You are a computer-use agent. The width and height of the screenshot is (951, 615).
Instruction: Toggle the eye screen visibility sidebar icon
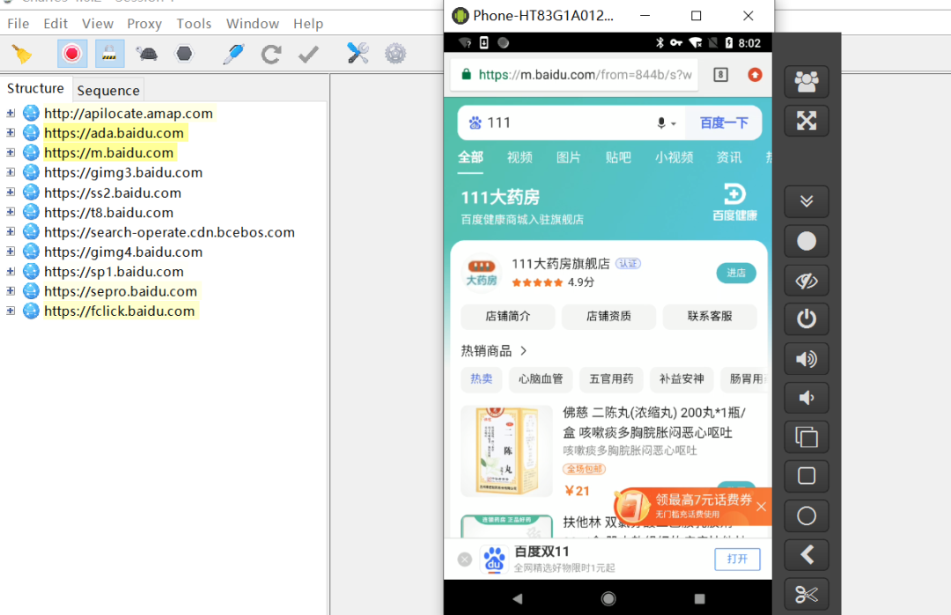point(806,281)
